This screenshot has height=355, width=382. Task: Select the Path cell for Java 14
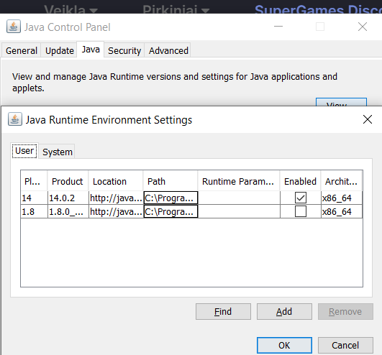(x=170, y=198)
